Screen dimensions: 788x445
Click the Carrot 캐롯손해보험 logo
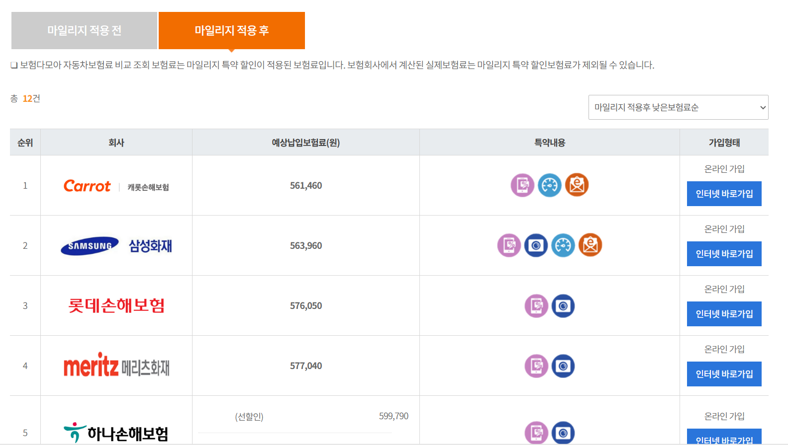116,186
